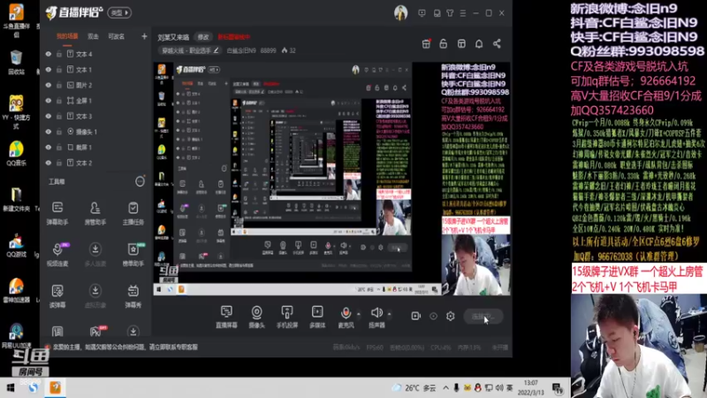This screenshot has height=398, width=707.
Task: Select the 图片 2 source row
Action: pos(95,85)
